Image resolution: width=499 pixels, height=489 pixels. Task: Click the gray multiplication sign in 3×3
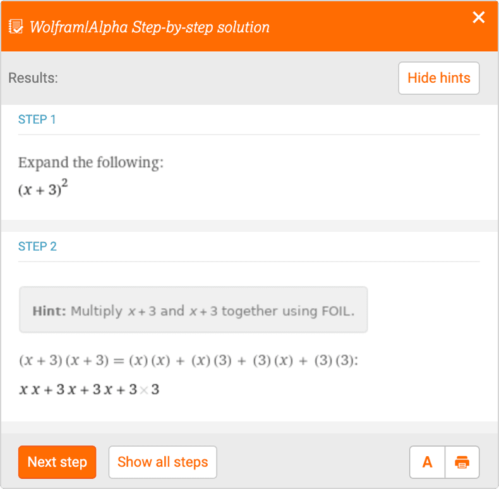click(x=144, y=390)
